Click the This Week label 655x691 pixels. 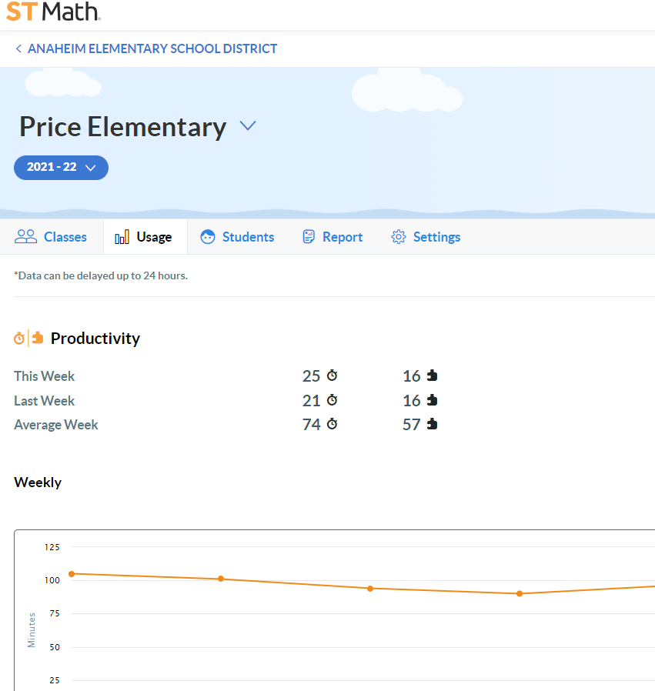[45, 376]
